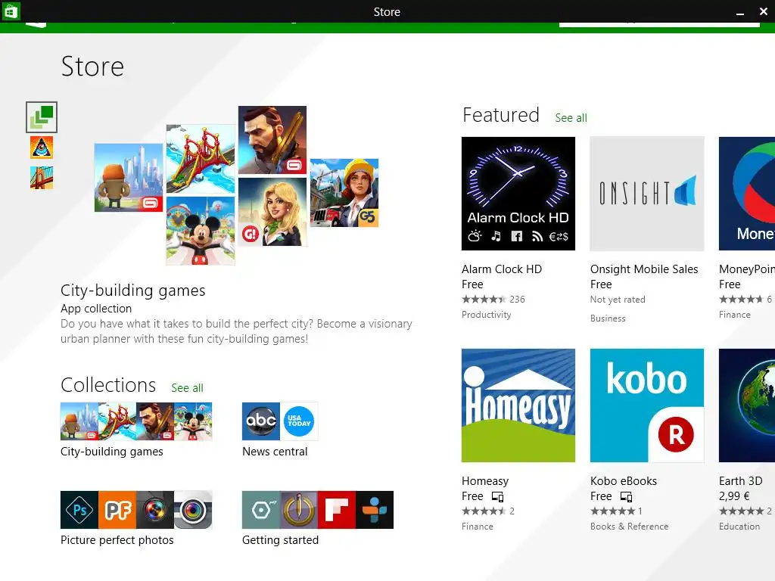
Task: Click the News central label
Action: click(x=275, y=452)
